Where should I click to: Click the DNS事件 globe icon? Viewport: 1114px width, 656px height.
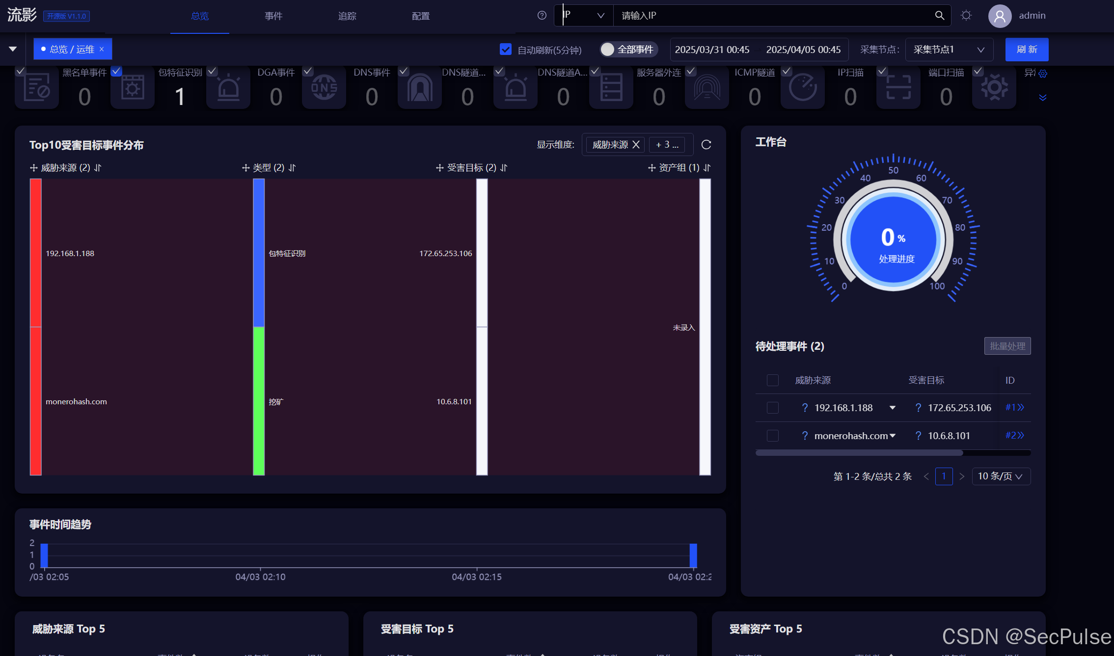point(324,88)
